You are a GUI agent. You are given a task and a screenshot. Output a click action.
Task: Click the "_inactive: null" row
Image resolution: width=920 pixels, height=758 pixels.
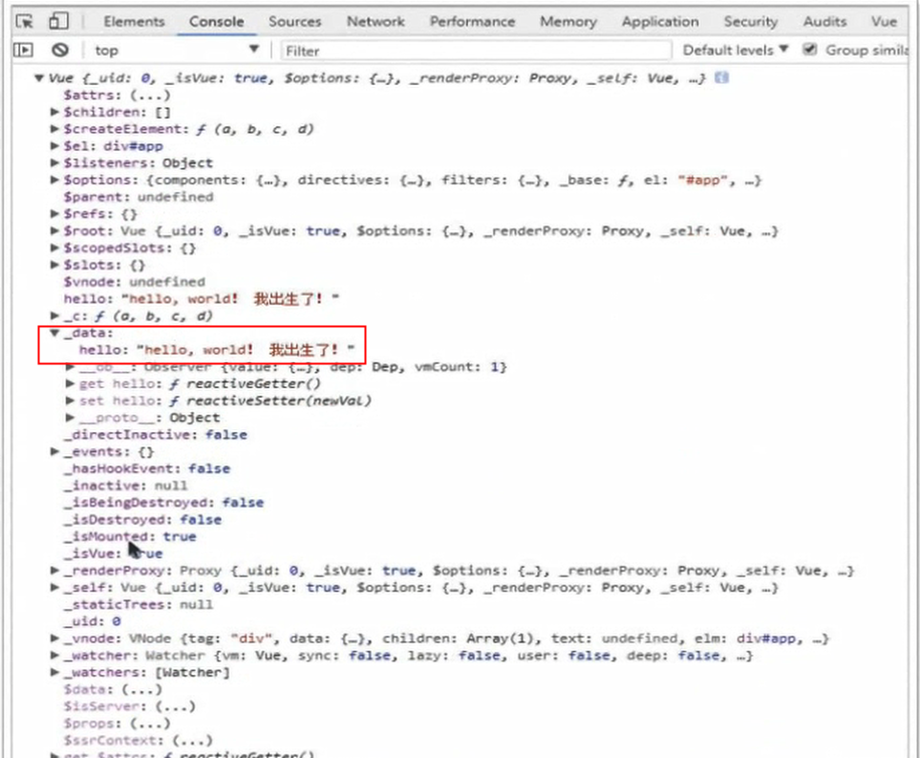(125, 486)
